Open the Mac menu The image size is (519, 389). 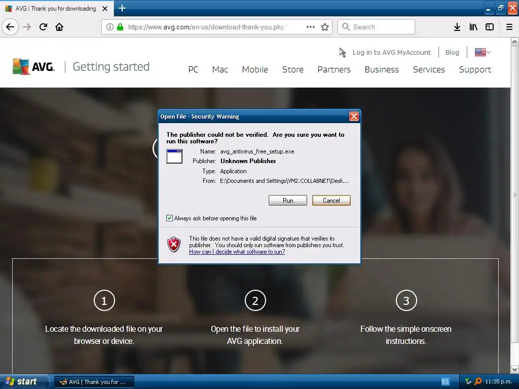220,69
